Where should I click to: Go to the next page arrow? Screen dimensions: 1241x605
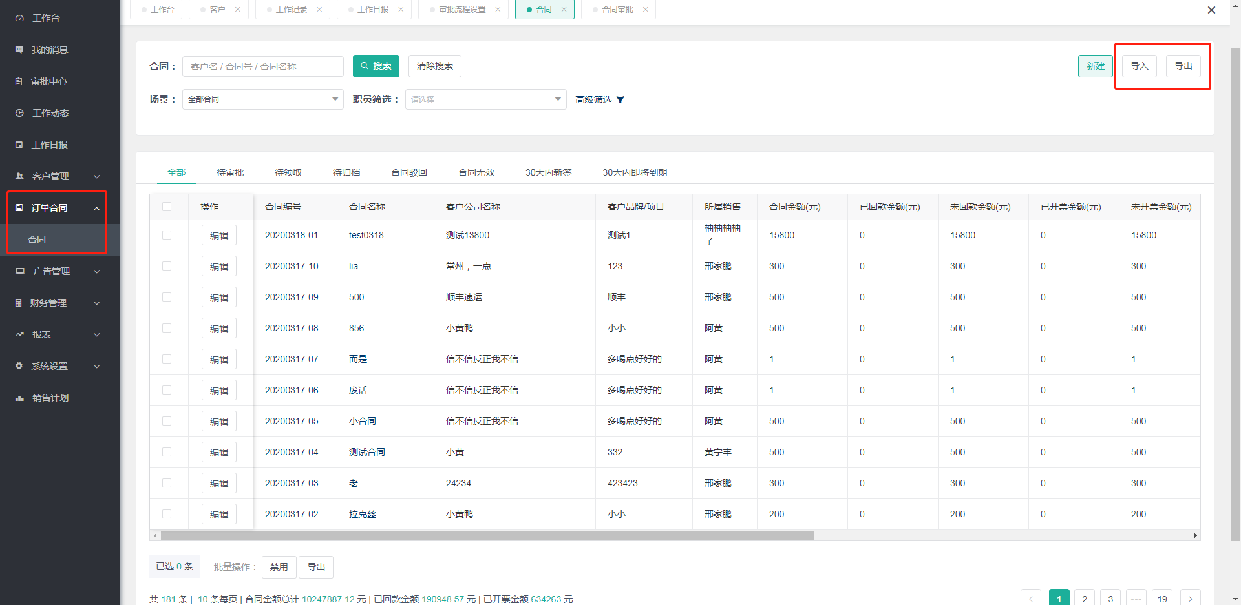point(1191,599)
